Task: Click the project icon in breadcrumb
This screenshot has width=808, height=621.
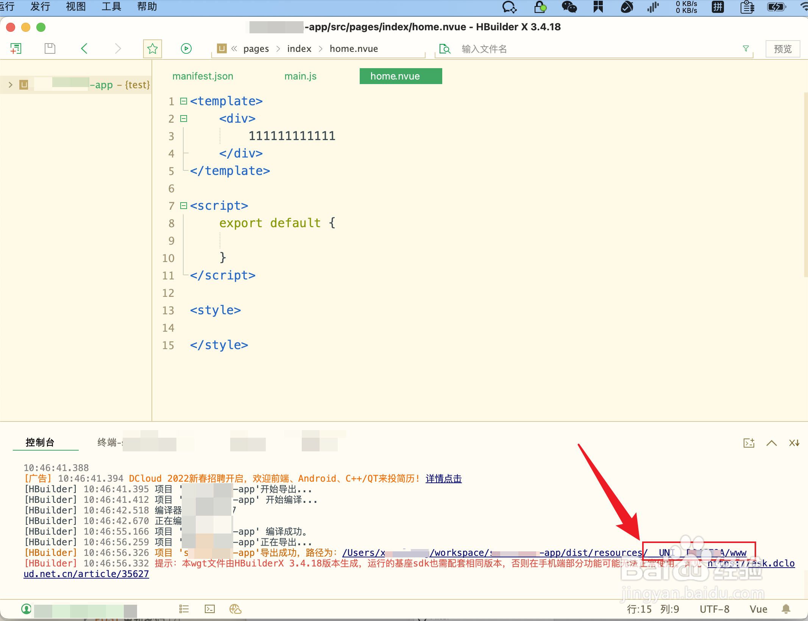Action: coord(222,48)
